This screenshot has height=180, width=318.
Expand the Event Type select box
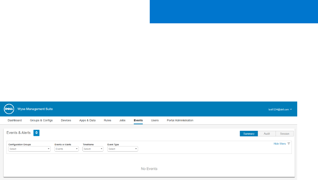[x=122, y=149]
